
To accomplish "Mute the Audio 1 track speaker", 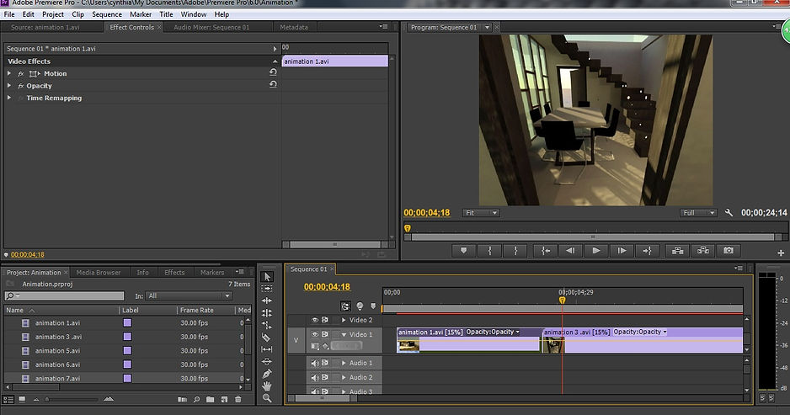I will [316, 363].
